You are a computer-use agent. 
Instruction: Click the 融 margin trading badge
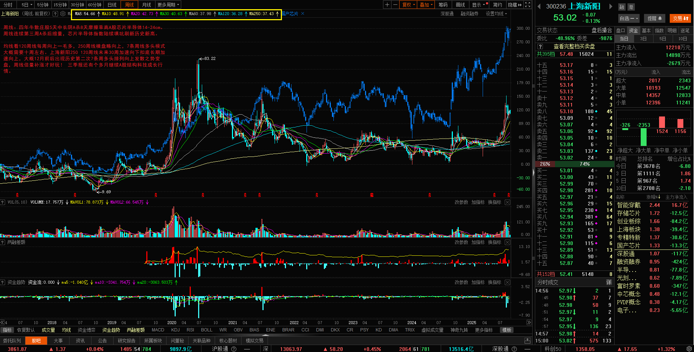click(x=622, y=7)
